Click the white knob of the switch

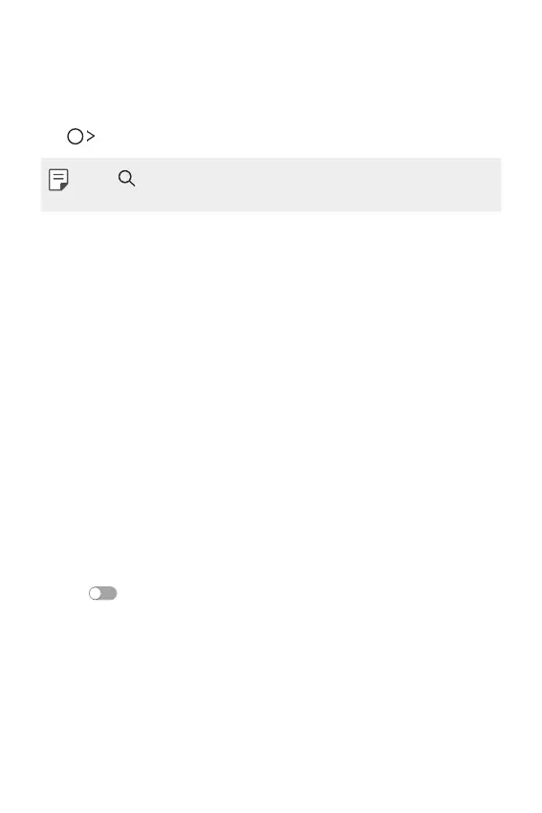pos(95,593)
